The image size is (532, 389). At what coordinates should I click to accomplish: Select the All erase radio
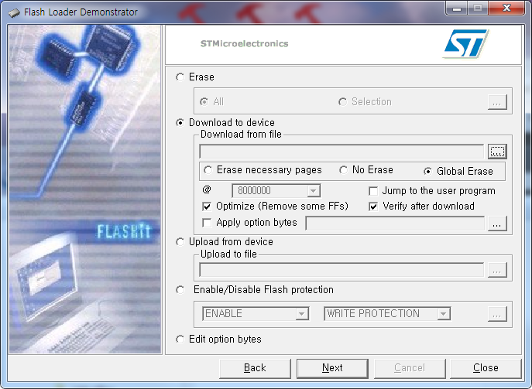[x=204, y=101]
